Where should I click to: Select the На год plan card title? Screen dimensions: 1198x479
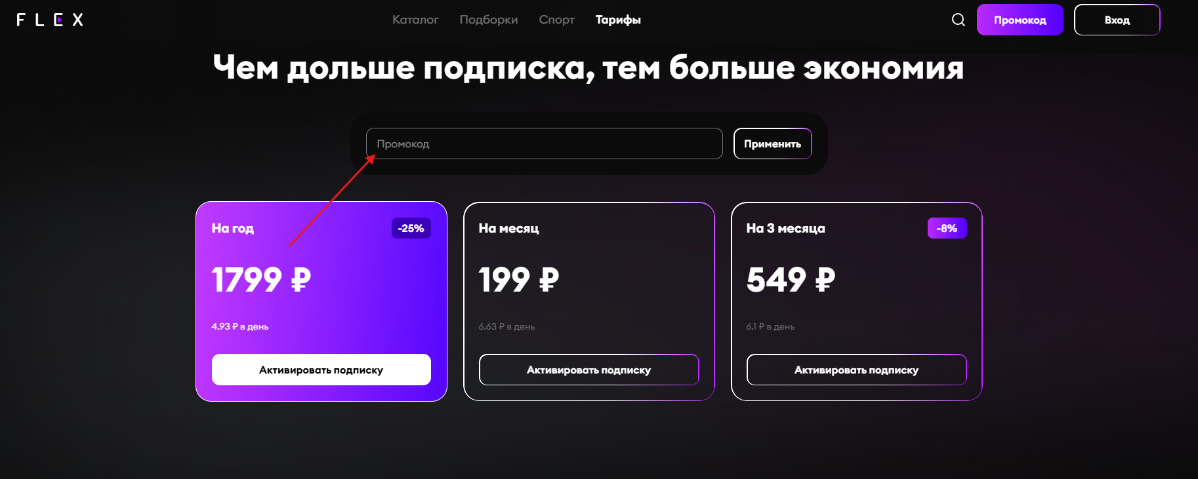click(233, 228)
